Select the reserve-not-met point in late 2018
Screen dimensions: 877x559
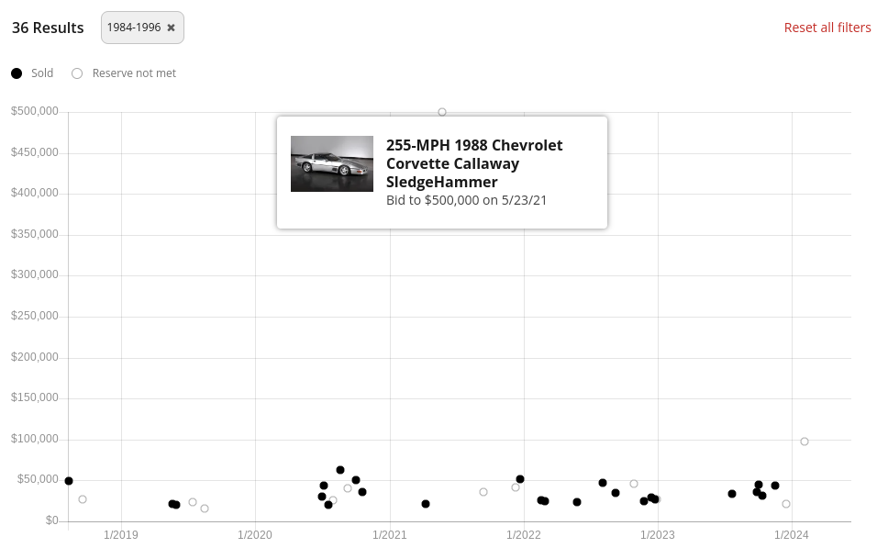pos(83,499)
